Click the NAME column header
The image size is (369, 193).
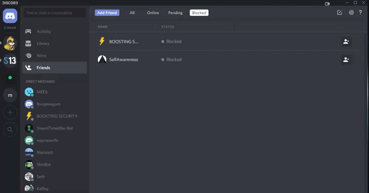tap(102, 27)
